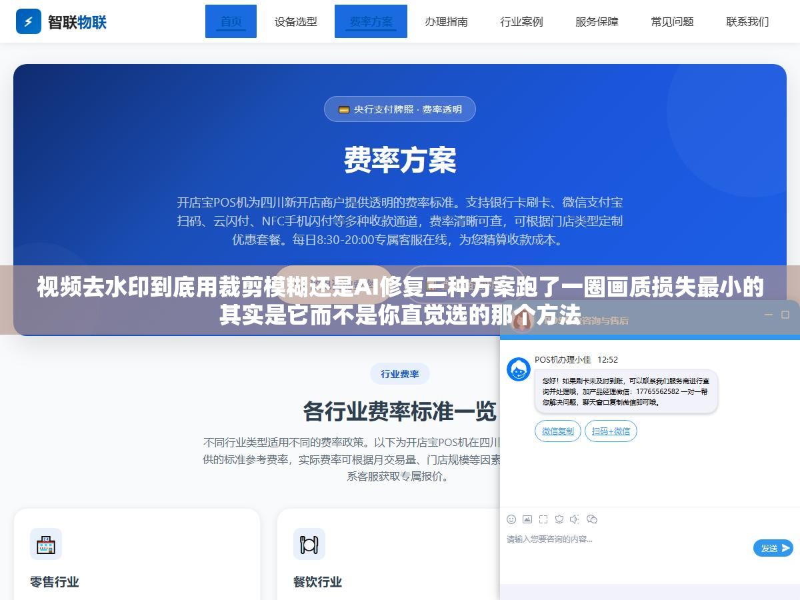Open 办理指南 navigation item
This screenshot has height=600, width=800.
point(446,21)
